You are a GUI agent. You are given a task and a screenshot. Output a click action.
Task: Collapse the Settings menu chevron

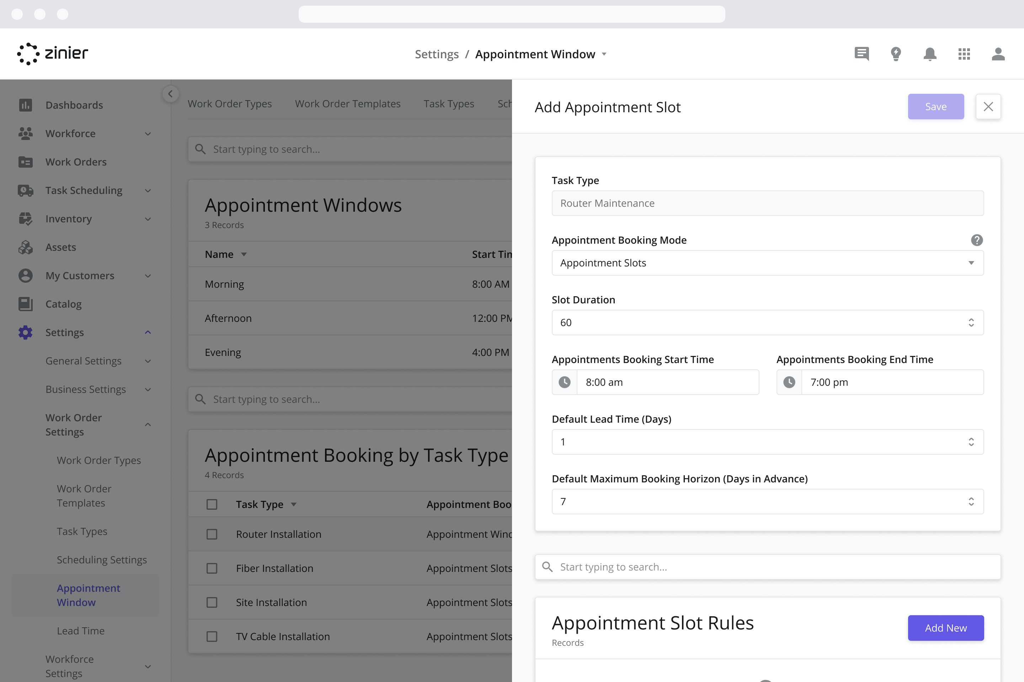pyautogui.click(x=148, y=332)
